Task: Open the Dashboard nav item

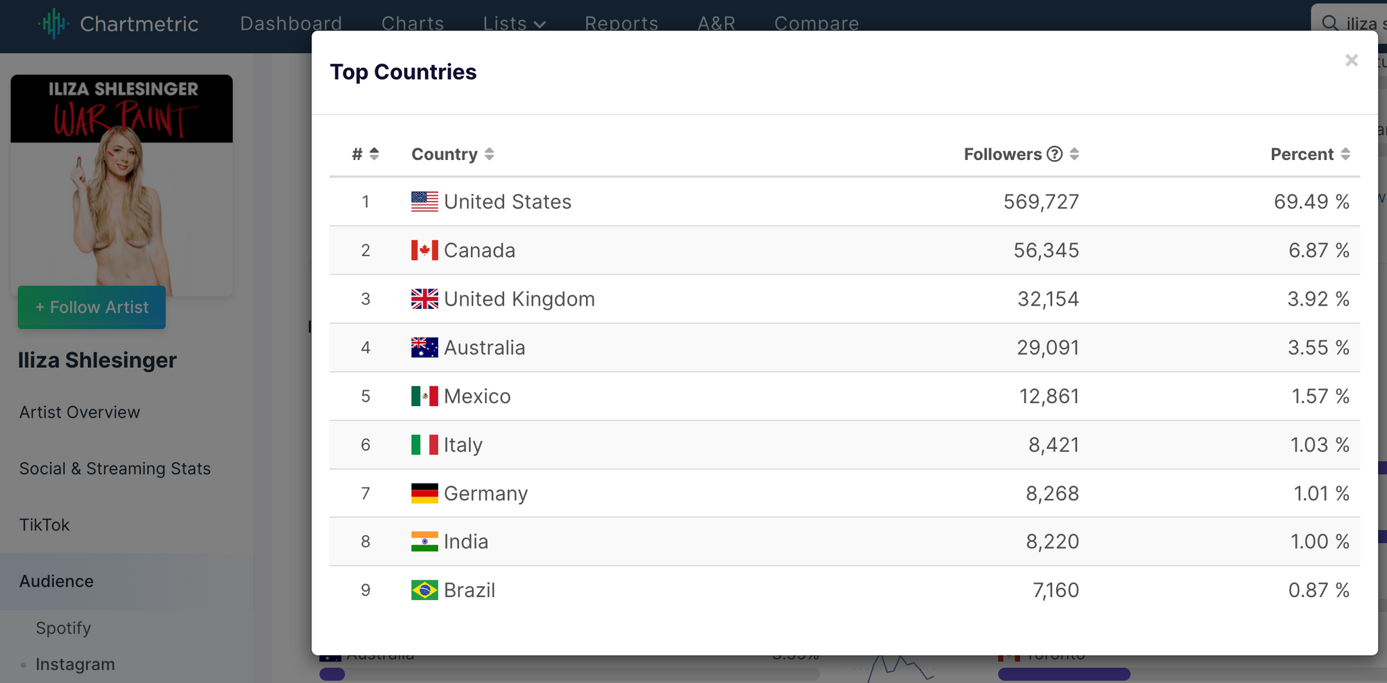Action: pyautogui.click(x=291, y=24)
